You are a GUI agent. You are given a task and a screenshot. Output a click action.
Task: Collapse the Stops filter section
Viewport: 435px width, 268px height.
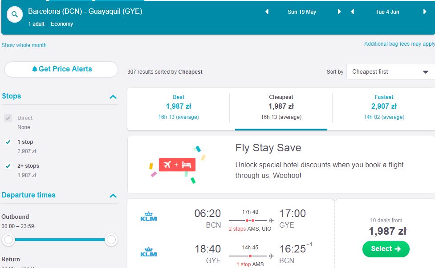[113, 97]
